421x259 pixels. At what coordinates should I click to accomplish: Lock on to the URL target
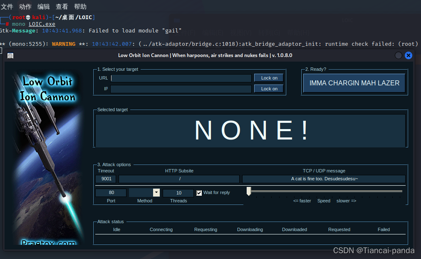269,78
